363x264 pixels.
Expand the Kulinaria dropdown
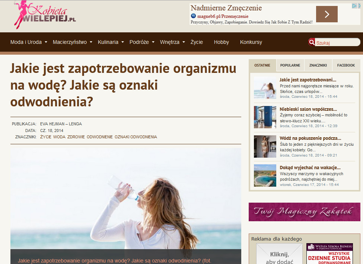click(x=111, y=42)
